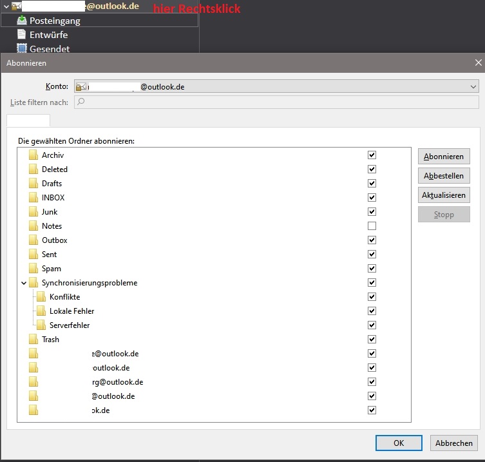The image size is (485, 462).
Task: Click the Liste filtern nach input field
Action: tap(276, 102)
